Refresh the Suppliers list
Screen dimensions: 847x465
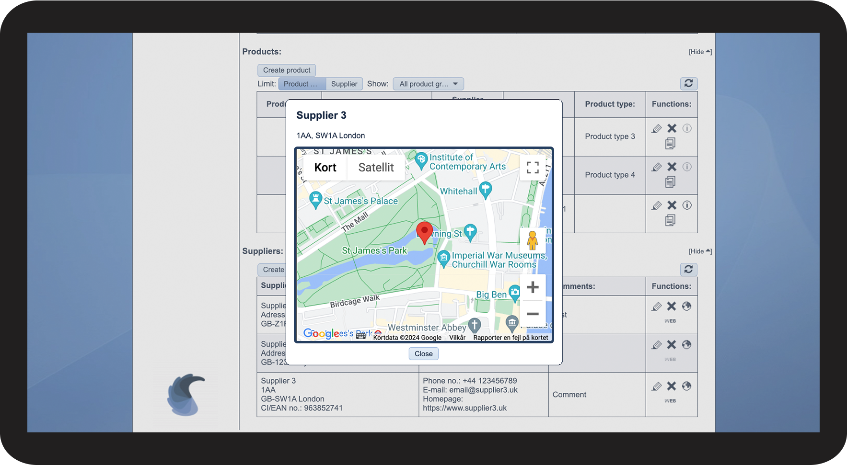(688, 270)
